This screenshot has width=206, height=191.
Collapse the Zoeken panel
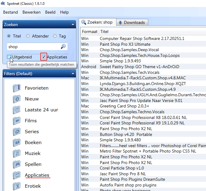[x=73, y=24]
